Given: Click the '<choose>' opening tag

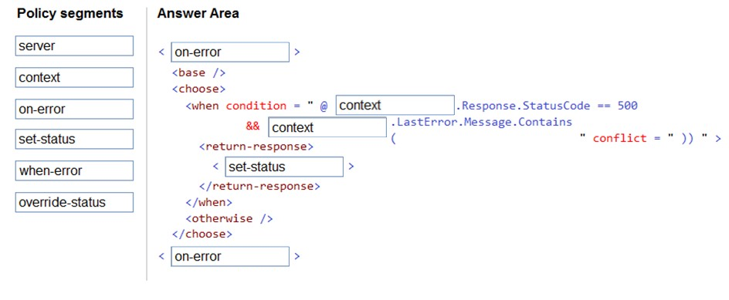Looking at the screenshot, I should pos(198,89).
